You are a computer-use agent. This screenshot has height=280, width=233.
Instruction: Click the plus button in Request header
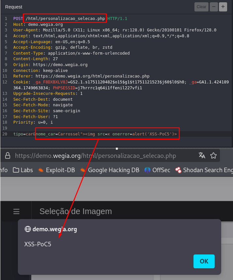223,7
